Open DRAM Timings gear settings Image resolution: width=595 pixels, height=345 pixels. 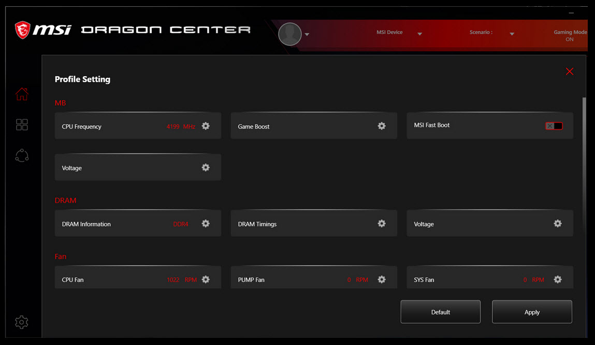pos(382,224)
